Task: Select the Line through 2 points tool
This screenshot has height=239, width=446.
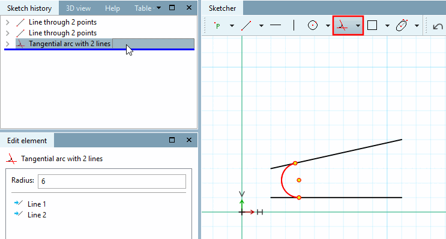Action: [x=246, y=26]
